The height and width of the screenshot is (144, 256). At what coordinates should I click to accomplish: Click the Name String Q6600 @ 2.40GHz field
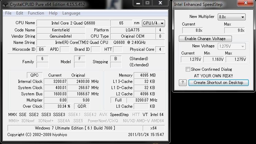pyautogui.click(x=100, y=42)
